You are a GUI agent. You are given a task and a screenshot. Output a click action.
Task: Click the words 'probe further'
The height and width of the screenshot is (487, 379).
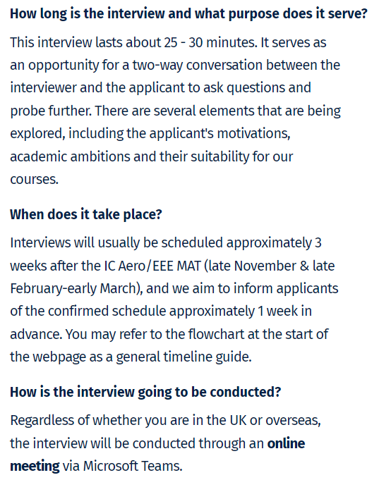pos(51,111)
